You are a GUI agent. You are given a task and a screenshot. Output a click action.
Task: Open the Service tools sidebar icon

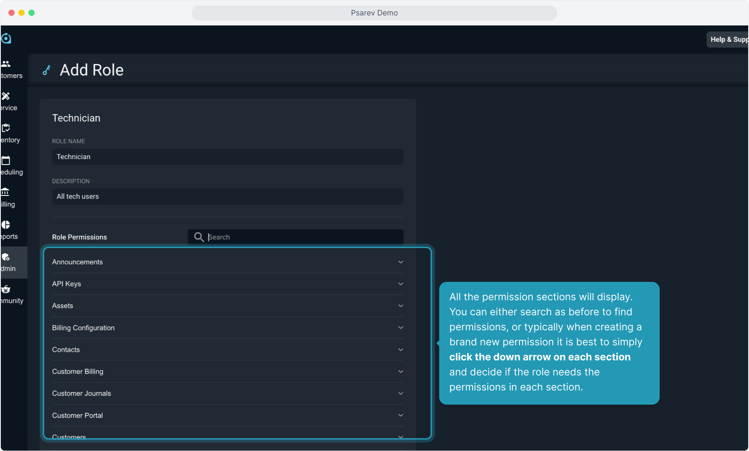coord(6,96)
